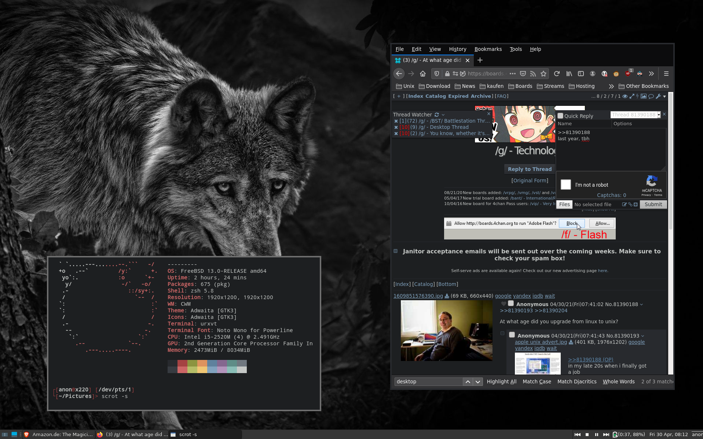703x439 pixels.
Task: Expand the board list plus toggle
Action: pos(399,96)
